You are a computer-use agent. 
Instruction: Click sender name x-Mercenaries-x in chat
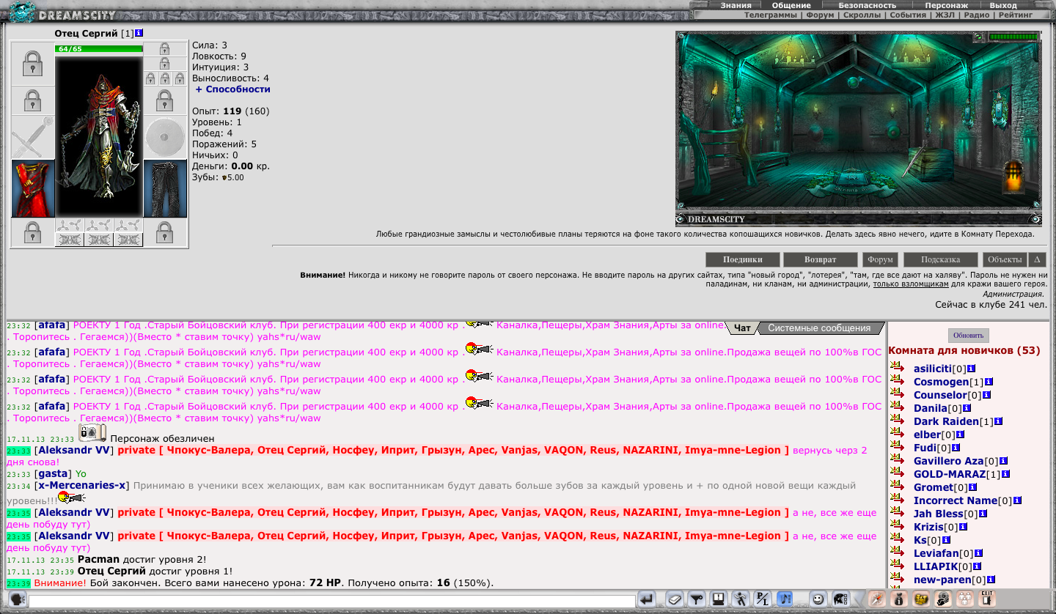(82, 485)
